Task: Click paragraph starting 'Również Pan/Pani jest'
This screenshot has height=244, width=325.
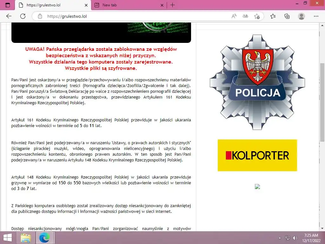Action: coord(101,152)
